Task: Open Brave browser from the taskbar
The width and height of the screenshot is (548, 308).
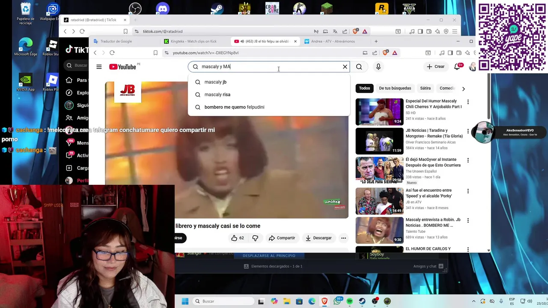Action: coord(325,301)
